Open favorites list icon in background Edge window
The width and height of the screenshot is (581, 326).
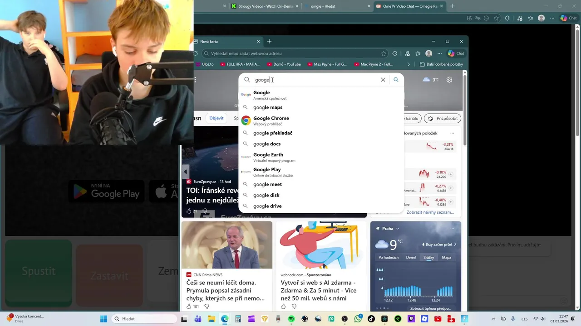[x=530, y=18]
